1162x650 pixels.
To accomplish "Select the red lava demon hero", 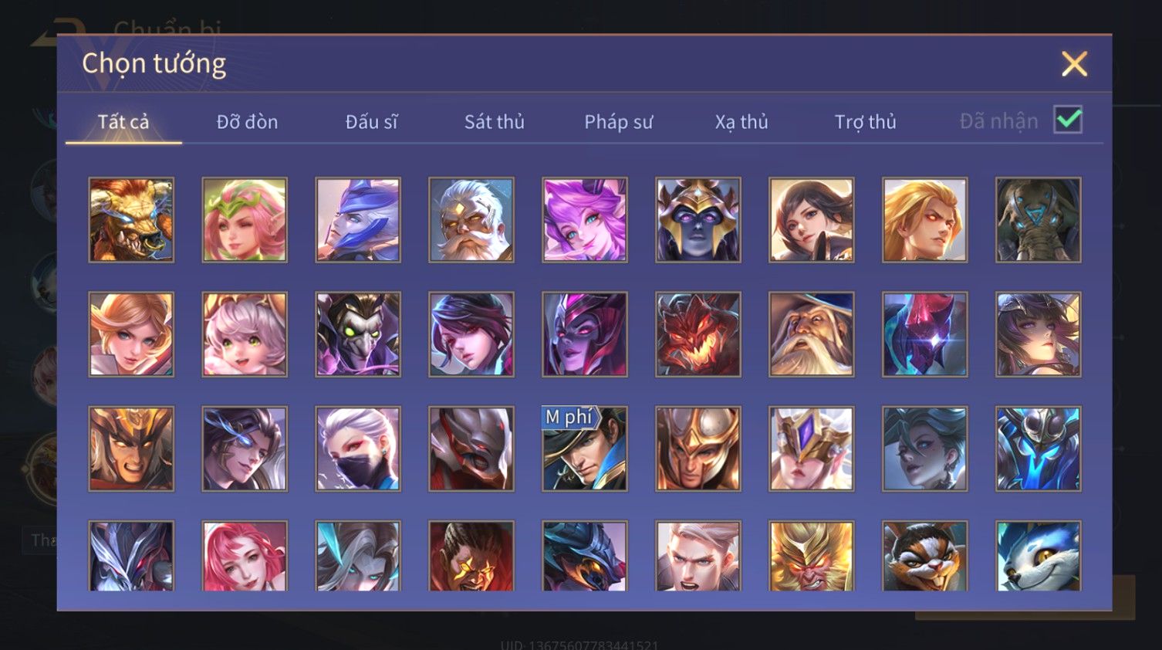I will pyautogui.click(x=698, y=334).
